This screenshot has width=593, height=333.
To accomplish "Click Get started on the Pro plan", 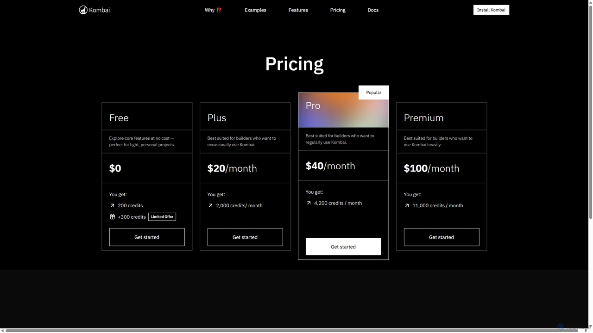I will [x=343, y=247].
